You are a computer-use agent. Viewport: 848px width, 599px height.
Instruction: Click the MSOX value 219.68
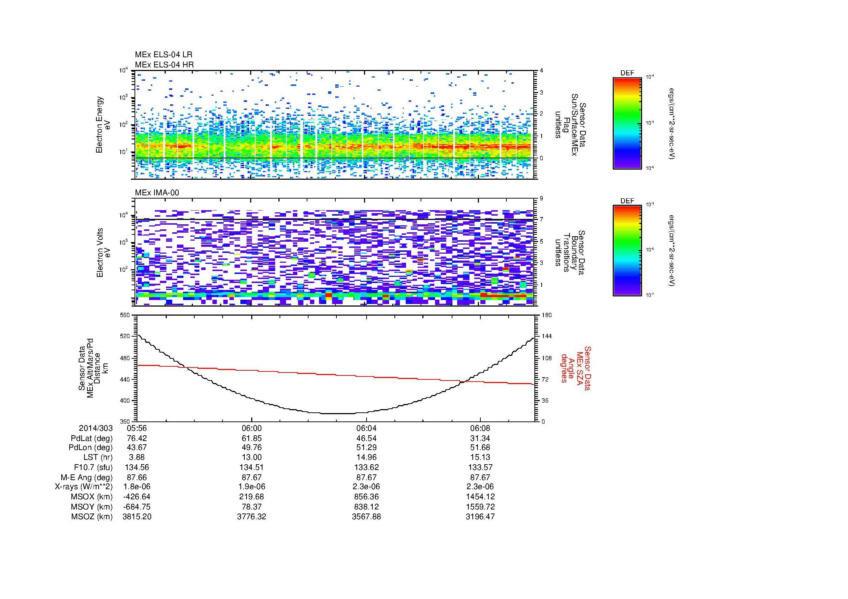252,497
